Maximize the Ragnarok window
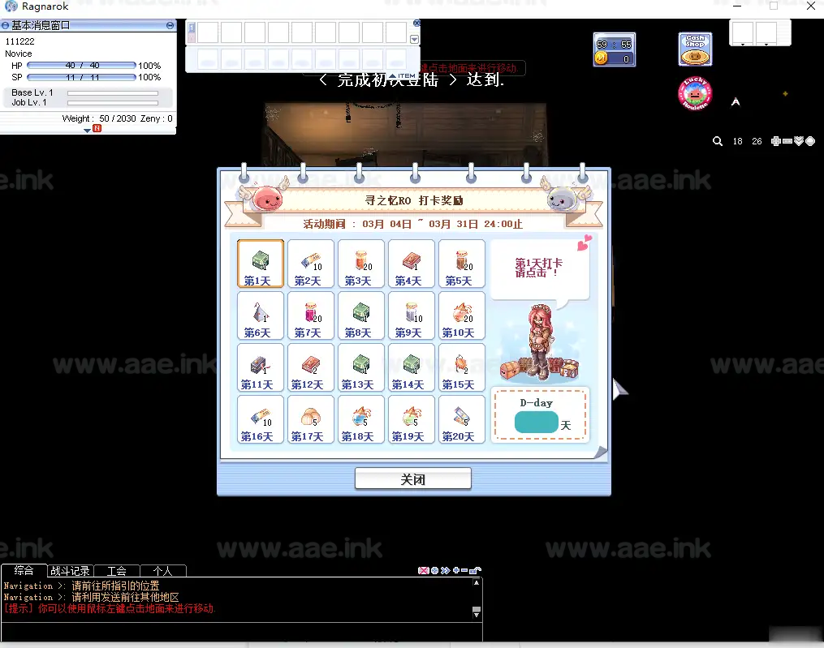 [x=774, y=6]
